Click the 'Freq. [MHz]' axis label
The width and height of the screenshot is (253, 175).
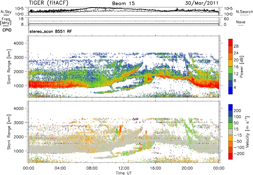point(6,21)
